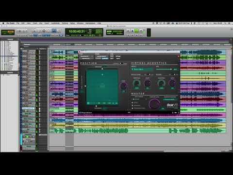Screen dimensions: 233x175
Task: Open macOS Notification Center icon
Action: (x=229, y=23)
